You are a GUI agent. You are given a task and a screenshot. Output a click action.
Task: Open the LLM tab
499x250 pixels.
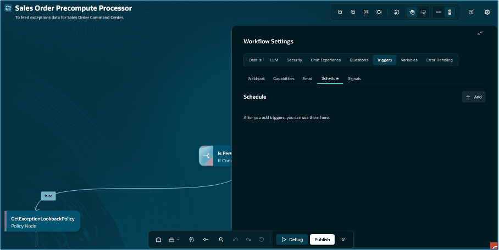274,60
